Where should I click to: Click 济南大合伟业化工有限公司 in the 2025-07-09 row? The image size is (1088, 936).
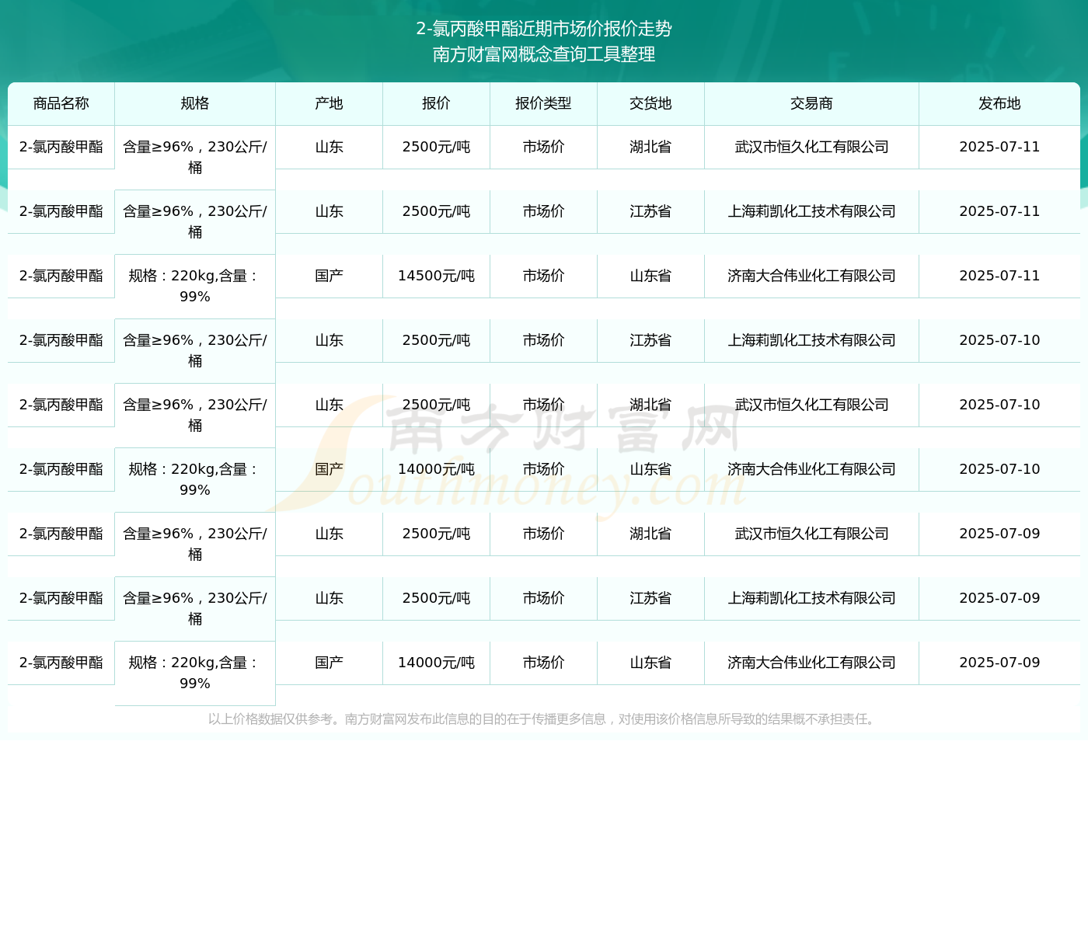[811, 663]
